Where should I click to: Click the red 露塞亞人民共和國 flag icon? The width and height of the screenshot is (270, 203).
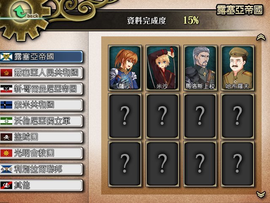[x=6, y=73]
